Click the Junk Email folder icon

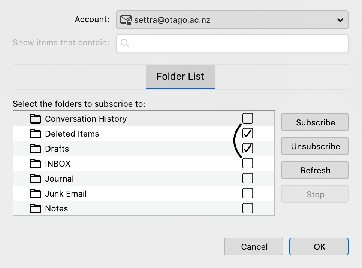(36, 194)
